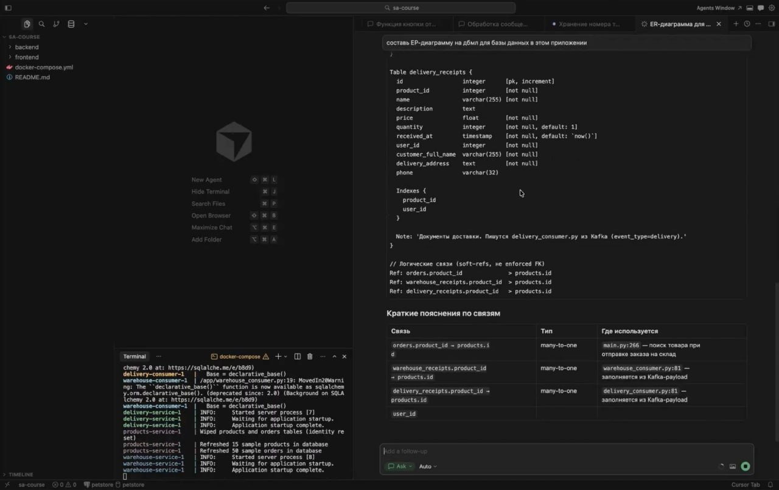Open the Database view cylinder icon

(x=71, y=24)
